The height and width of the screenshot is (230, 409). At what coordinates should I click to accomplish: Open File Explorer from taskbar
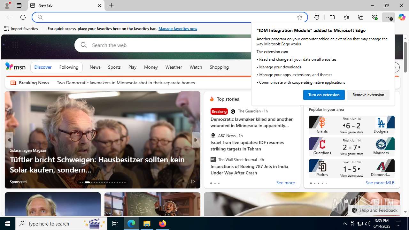tap(147, 224)
